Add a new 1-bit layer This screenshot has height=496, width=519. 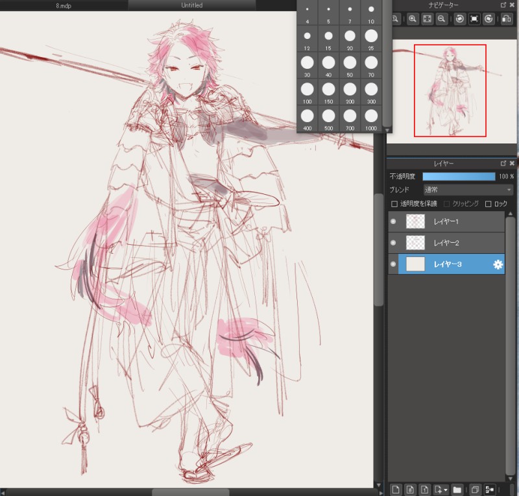[425, 490]
